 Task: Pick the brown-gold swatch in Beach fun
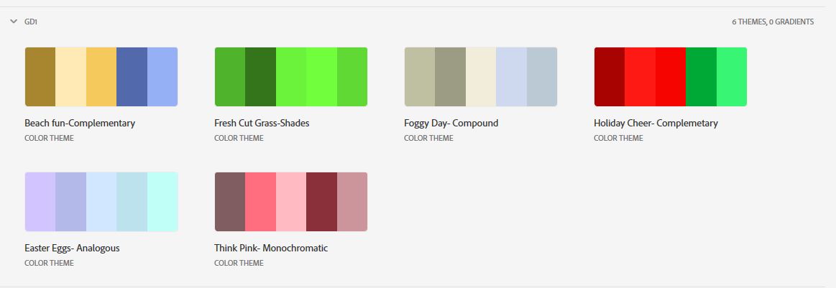coord(40,77)
